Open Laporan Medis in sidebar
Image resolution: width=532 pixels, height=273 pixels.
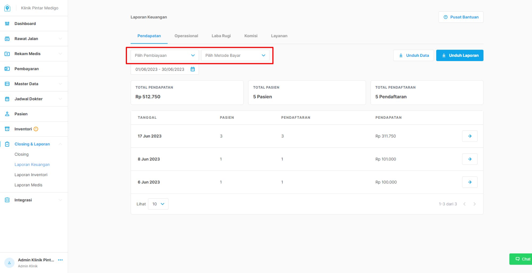click(x=28, y=185)
